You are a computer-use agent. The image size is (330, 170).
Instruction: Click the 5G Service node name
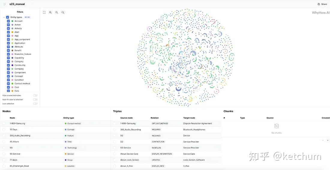15,154
